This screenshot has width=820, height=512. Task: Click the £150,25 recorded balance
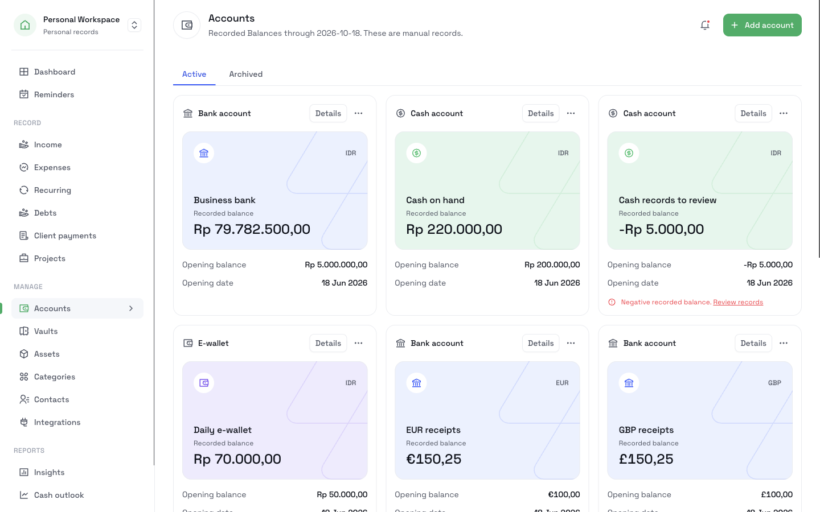[x=646, y=459]
